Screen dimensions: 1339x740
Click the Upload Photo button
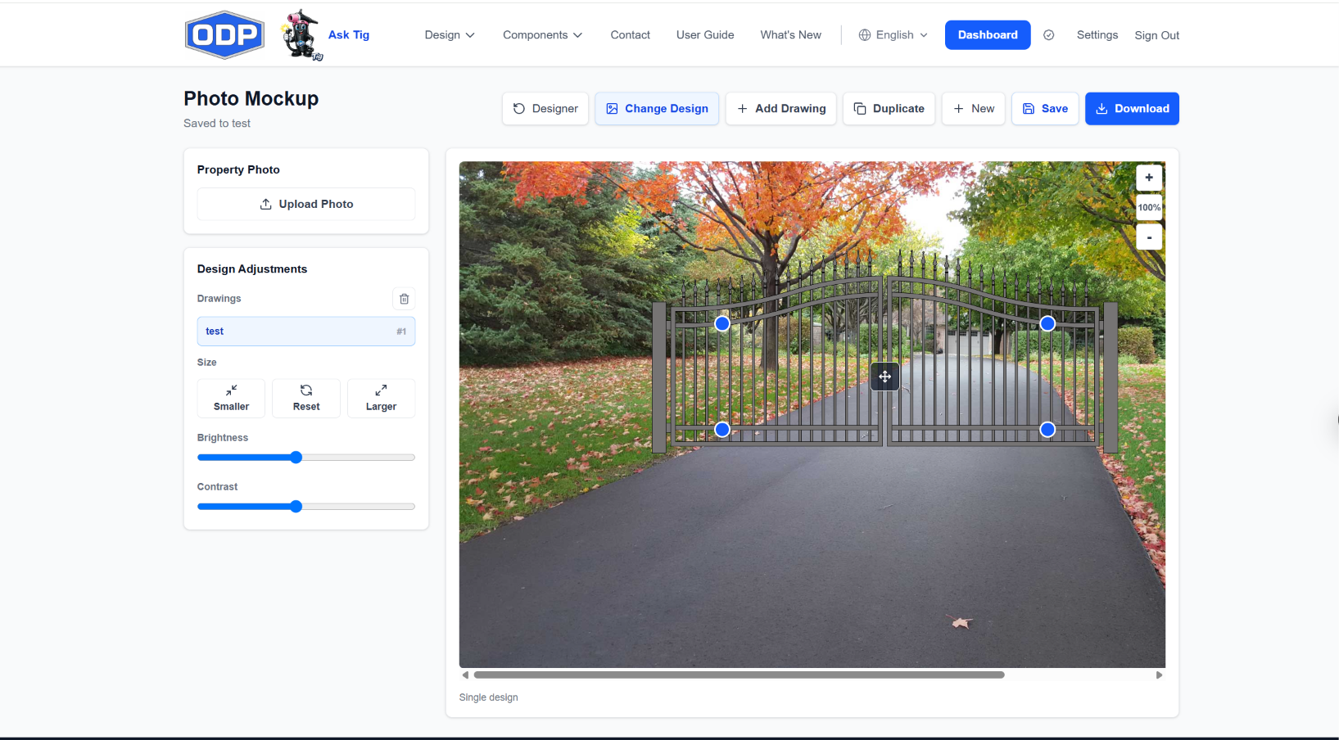click(x=306, y=204)
